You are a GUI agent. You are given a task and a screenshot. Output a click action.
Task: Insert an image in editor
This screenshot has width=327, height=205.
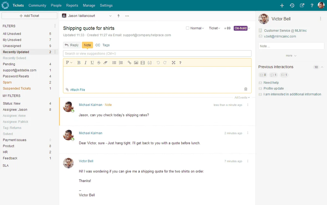[136, 63]
